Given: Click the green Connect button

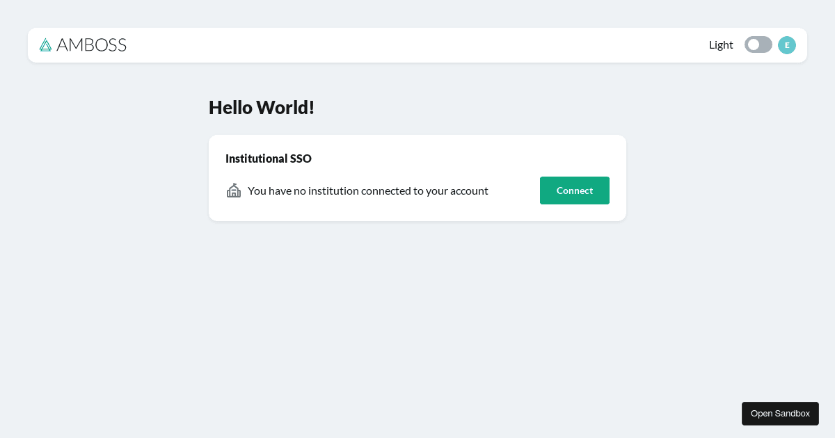Looking at the screenshot, I should tap(575, 190).
